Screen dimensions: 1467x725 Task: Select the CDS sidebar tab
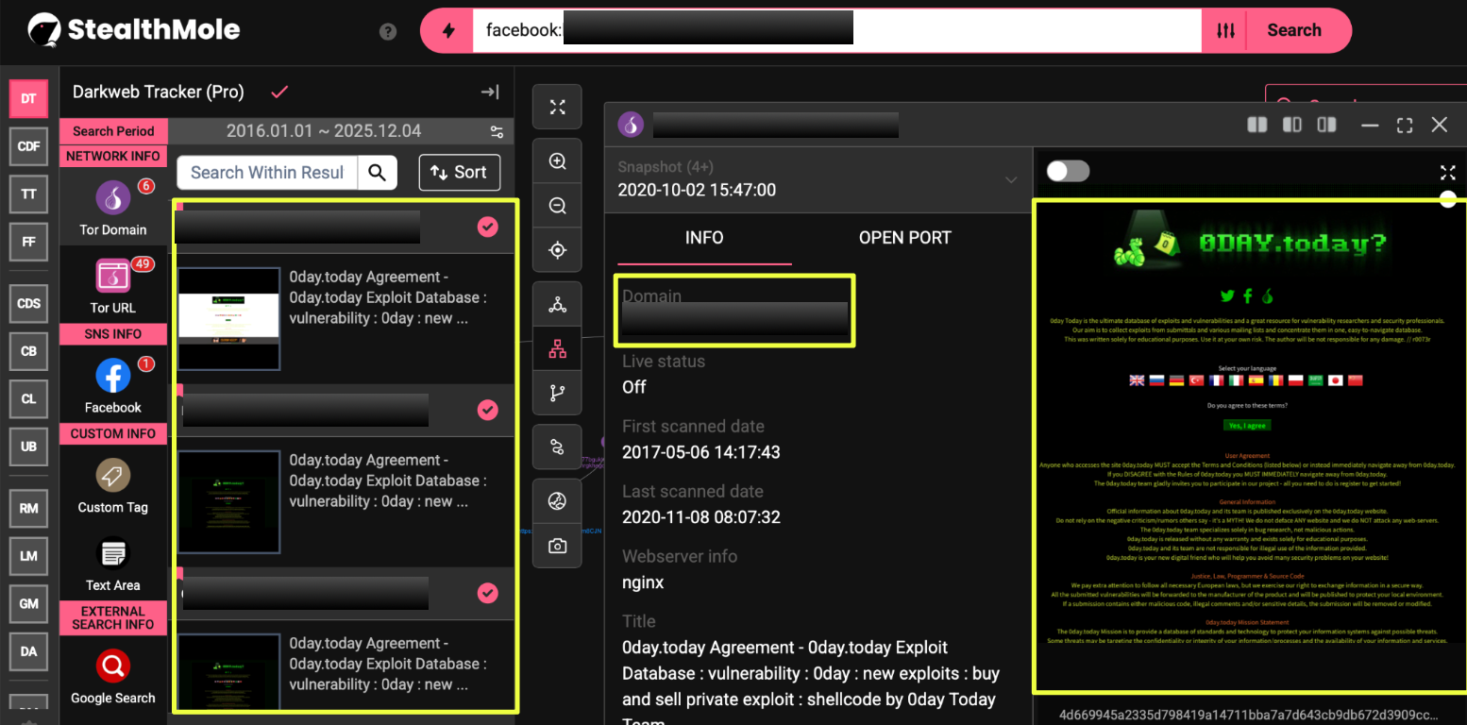click(x=28, y=303)
